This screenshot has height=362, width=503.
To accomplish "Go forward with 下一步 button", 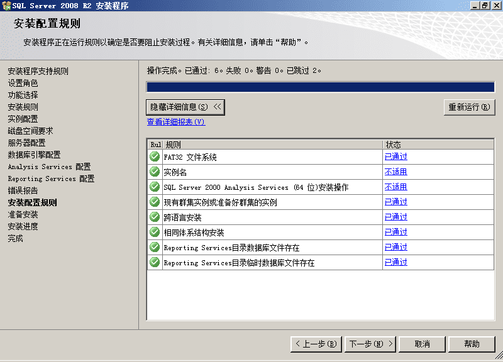I will pos(370,344).
